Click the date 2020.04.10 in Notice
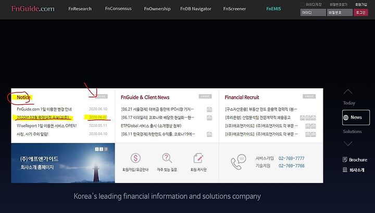The image size is (375, 213). 98,134
